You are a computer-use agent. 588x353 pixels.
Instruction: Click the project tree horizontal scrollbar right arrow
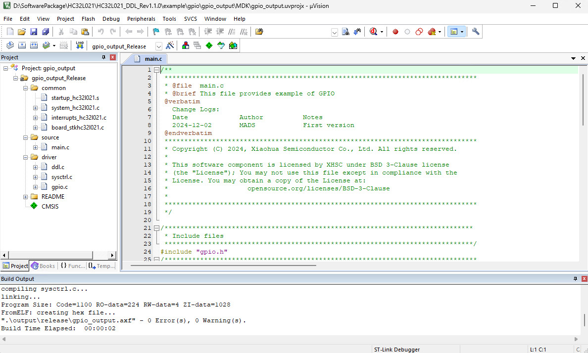(x=112, y=255)
